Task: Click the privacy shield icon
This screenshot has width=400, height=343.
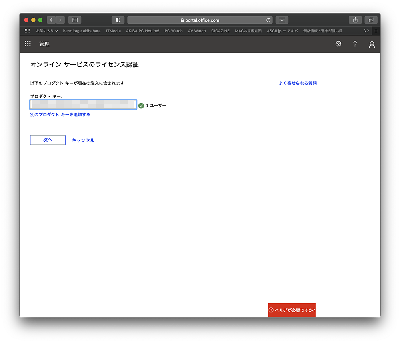Action: click(118, 20)
